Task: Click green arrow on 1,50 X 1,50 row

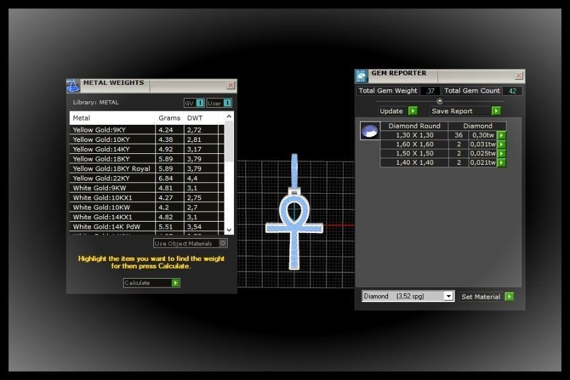Action: pos(502,153)
